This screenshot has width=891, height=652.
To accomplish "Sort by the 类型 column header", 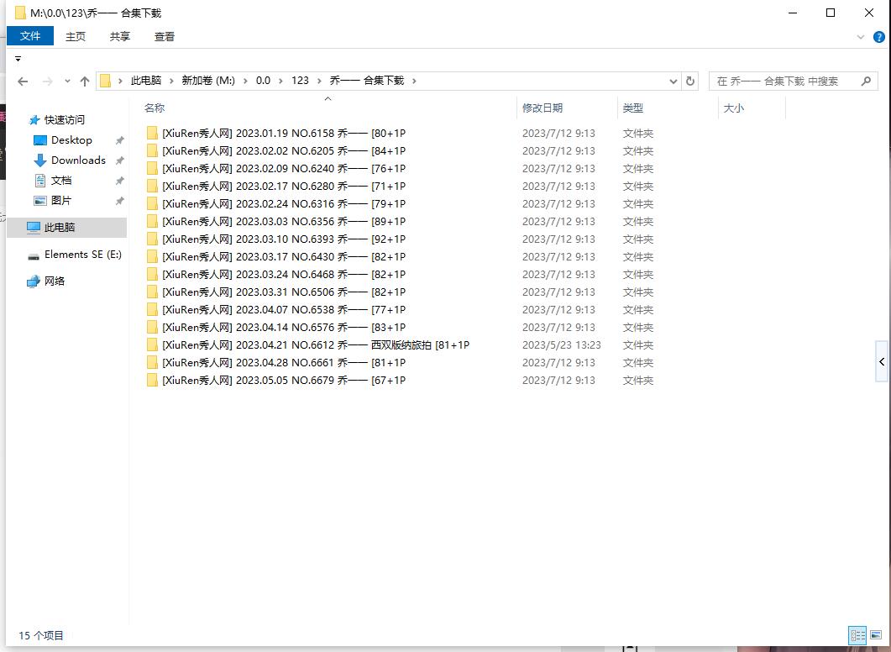I will coord(633,108).
